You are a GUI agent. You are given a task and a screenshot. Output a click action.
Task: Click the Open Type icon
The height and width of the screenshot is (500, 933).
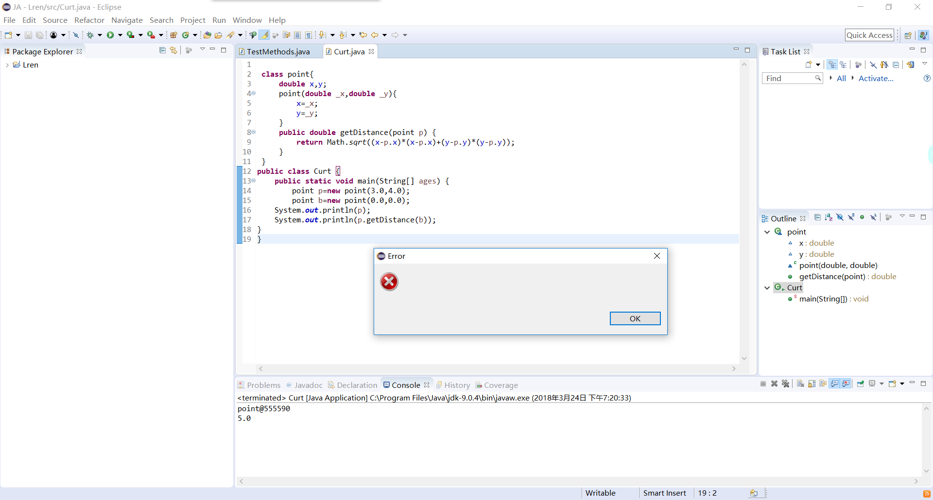click(x=207, y=35)
